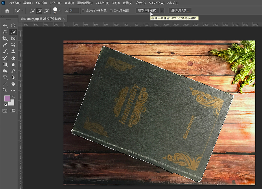The height and width of the screenshot is (189, 262).
Task: Open the 書式(Y) menu
Action: (x=69, y=3)
